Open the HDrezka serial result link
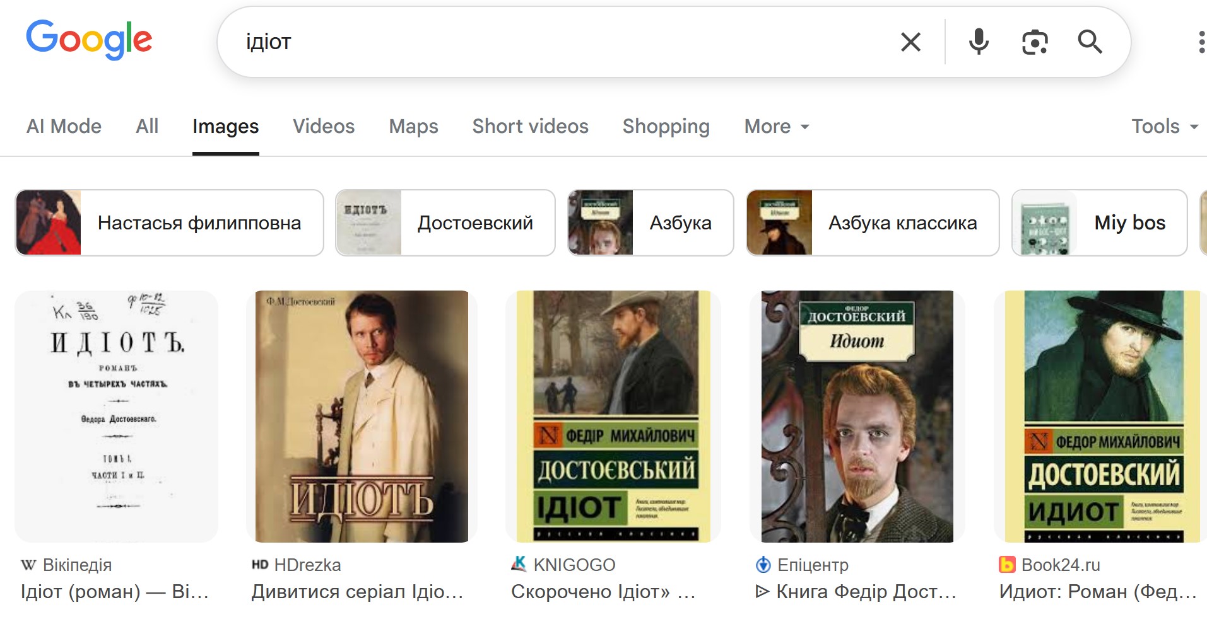Viewport: 1207px width, 617px height. tap(357, 592)
